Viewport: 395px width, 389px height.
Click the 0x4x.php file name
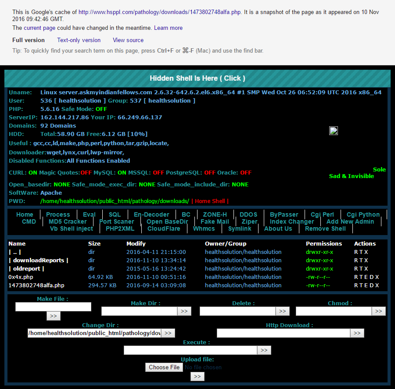point(21,277)
